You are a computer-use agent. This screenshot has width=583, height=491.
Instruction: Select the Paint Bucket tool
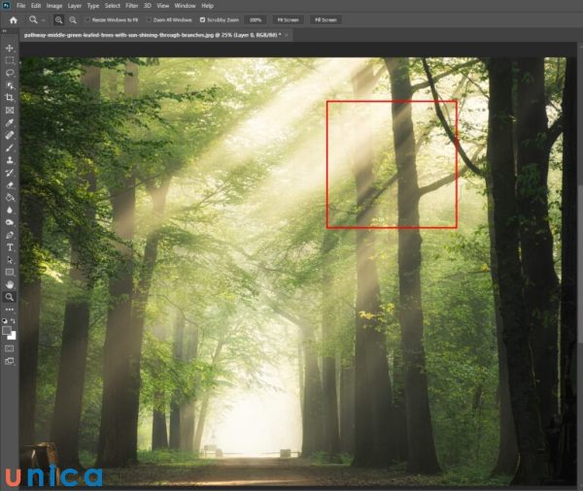pyautogui.click(x=10, y=197)
